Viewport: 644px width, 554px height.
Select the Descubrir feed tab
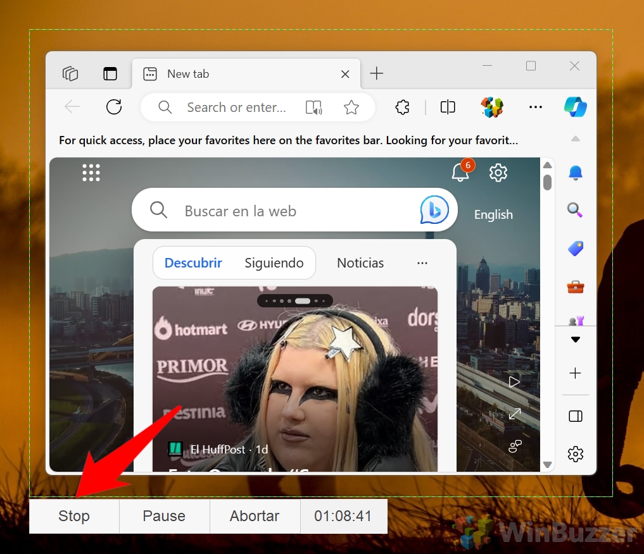point(193,263)
